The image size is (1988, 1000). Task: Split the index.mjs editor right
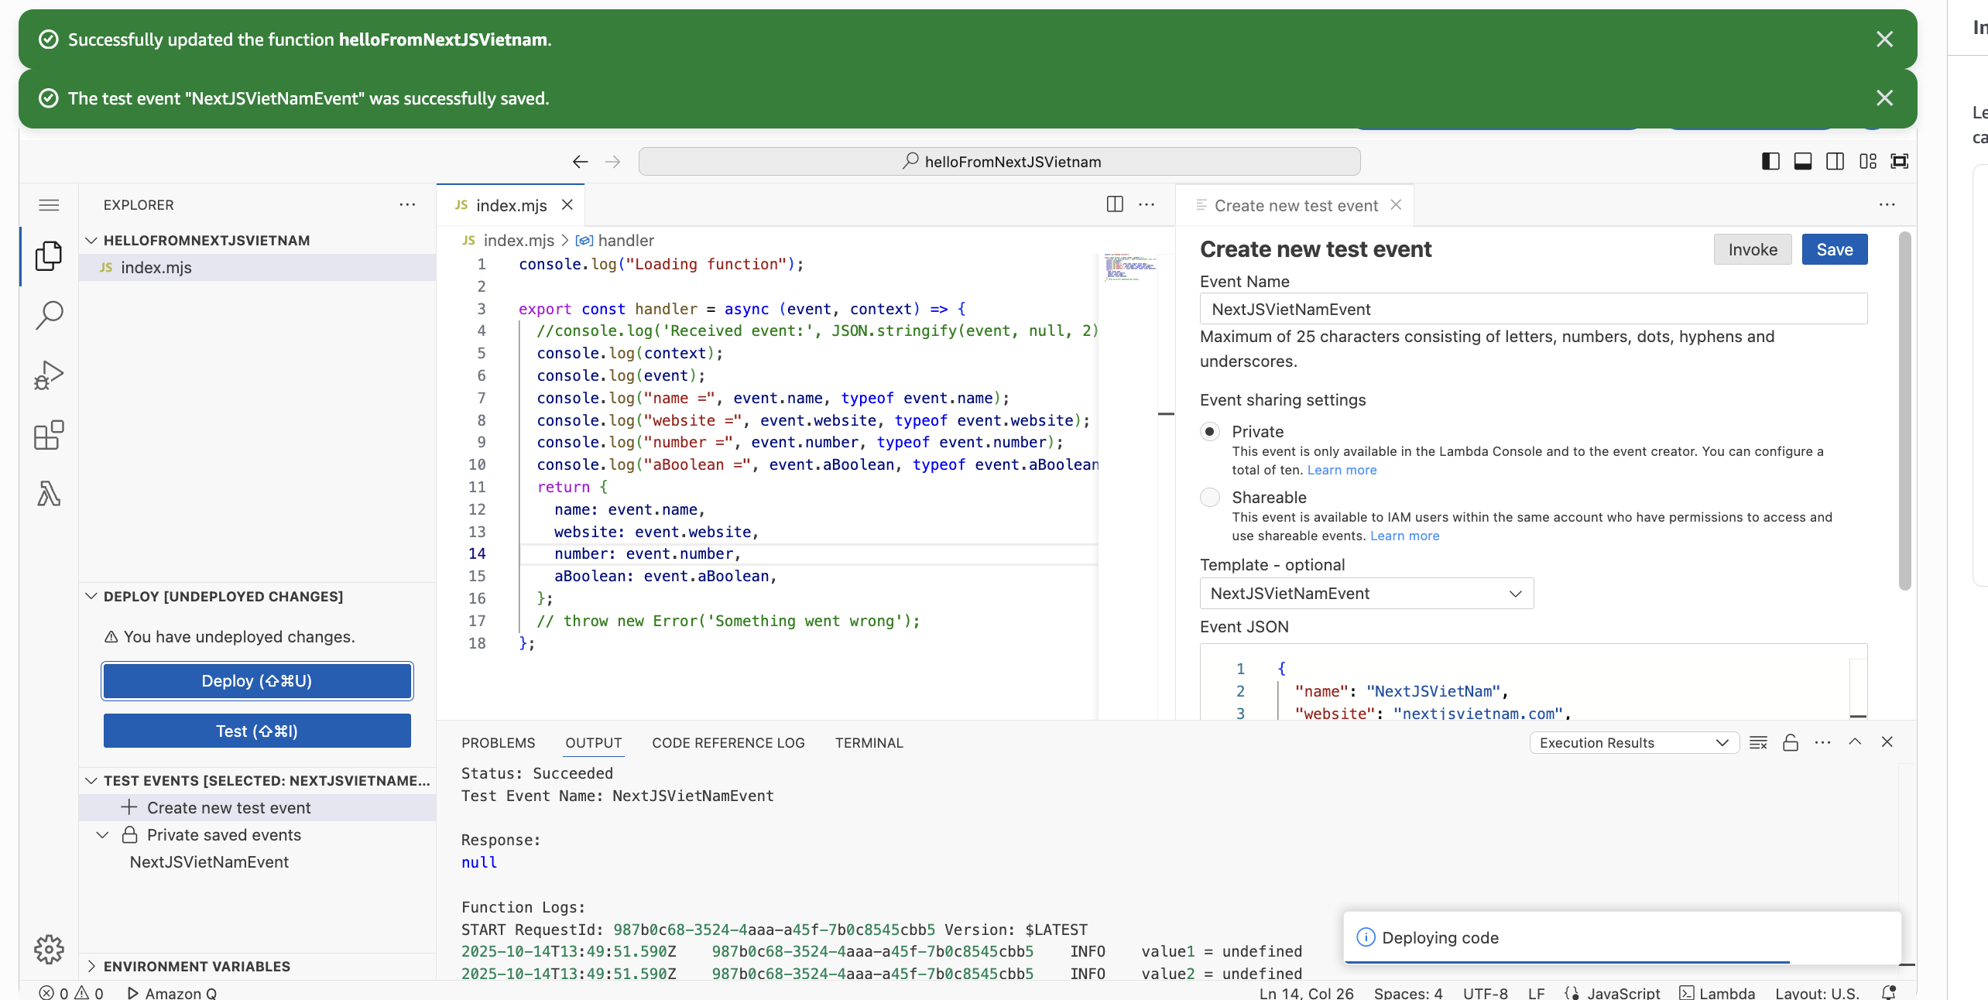pos(1115,204)
